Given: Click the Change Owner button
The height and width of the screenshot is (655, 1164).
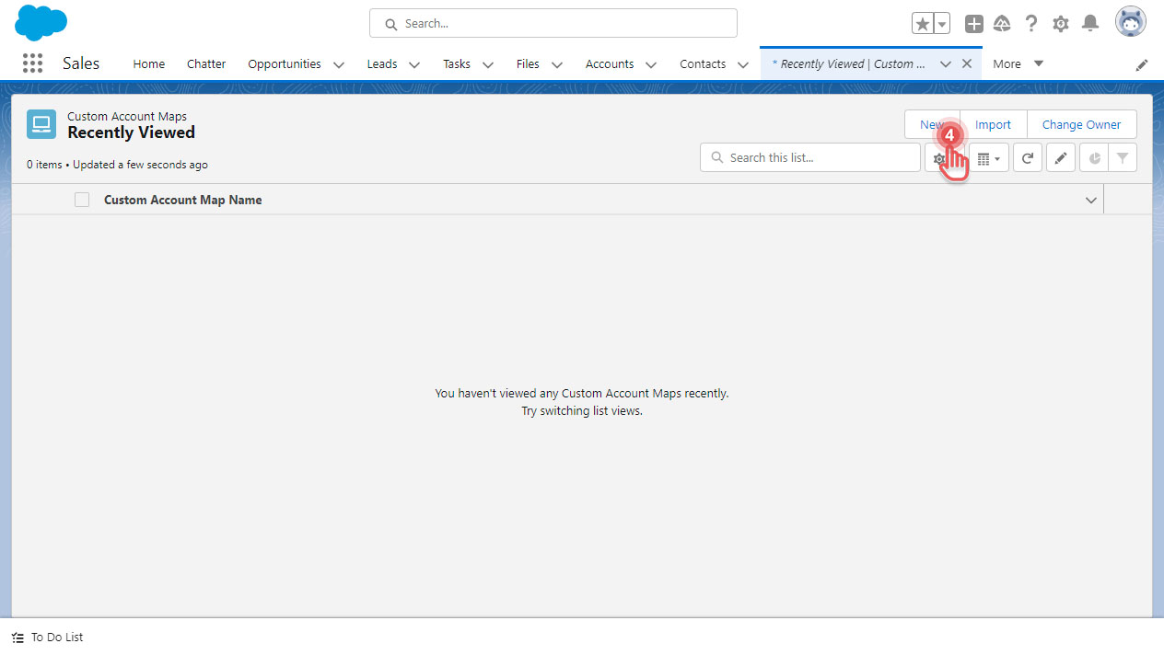Looking at the screenshot, I should (x=1081, y=124).
